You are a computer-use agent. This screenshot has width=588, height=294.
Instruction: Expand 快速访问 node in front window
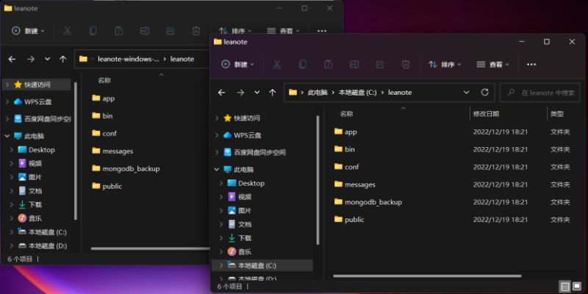pyautogui.click(x=216, y=118)
